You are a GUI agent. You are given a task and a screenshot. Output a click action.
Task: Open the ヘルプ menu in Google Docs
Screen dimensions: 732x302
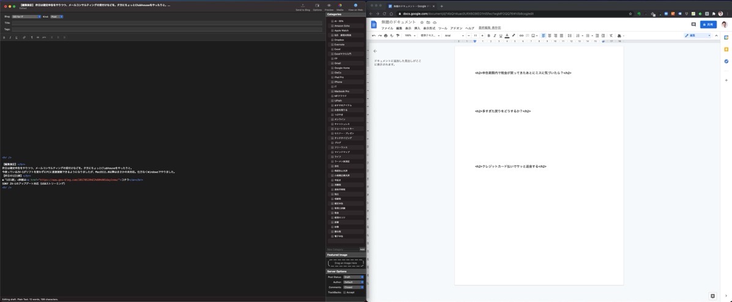click(469, 28)
